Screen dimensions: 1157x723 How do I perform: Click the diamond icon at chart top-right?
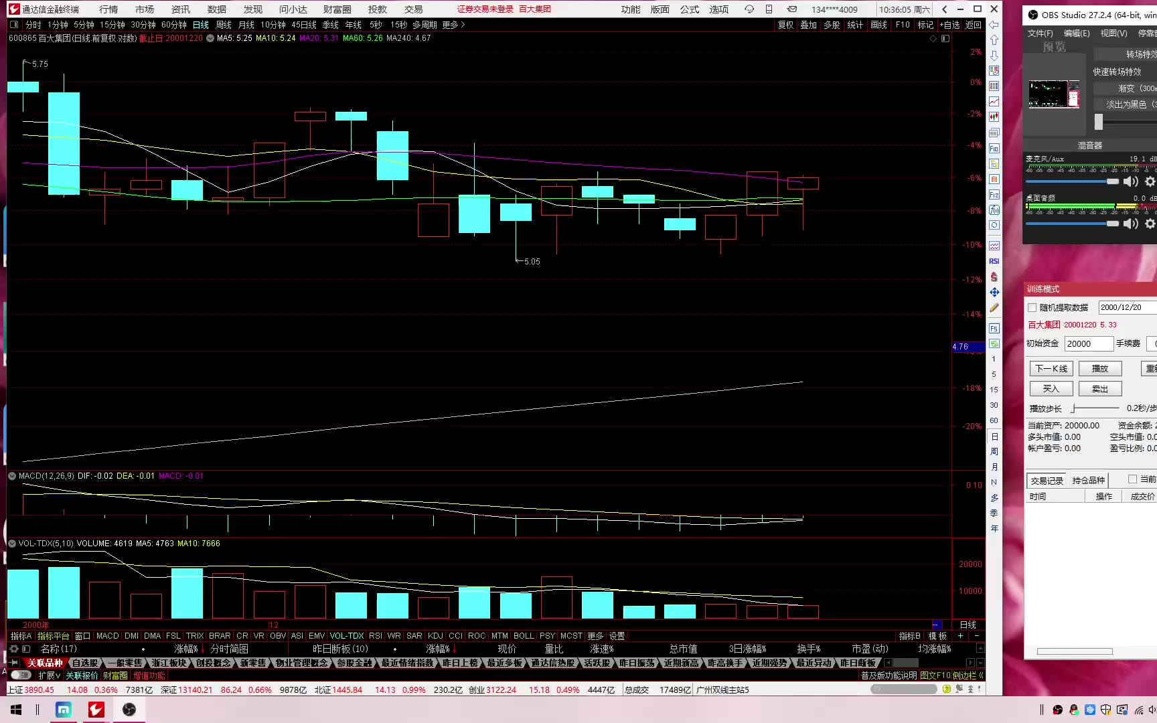point(933,38)
